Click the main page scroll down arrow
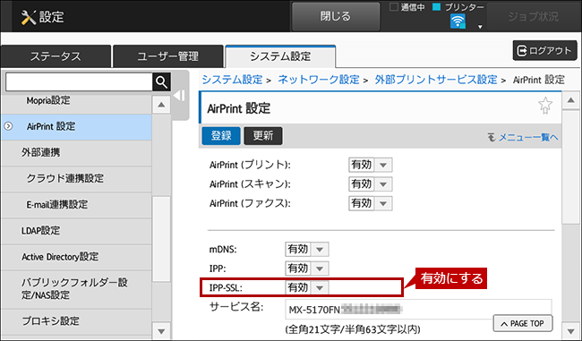Viewport: 582px width, 341px height. point(571,331)
